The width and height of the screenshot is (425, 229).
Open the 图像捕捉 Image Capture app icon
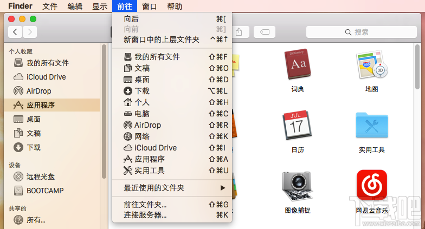(297, 186)
